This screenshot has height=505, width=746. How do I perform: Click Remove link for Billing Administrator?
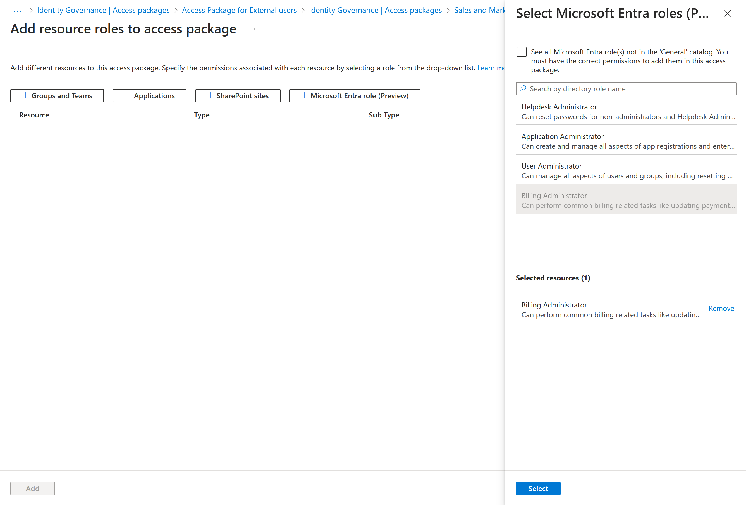721,307
